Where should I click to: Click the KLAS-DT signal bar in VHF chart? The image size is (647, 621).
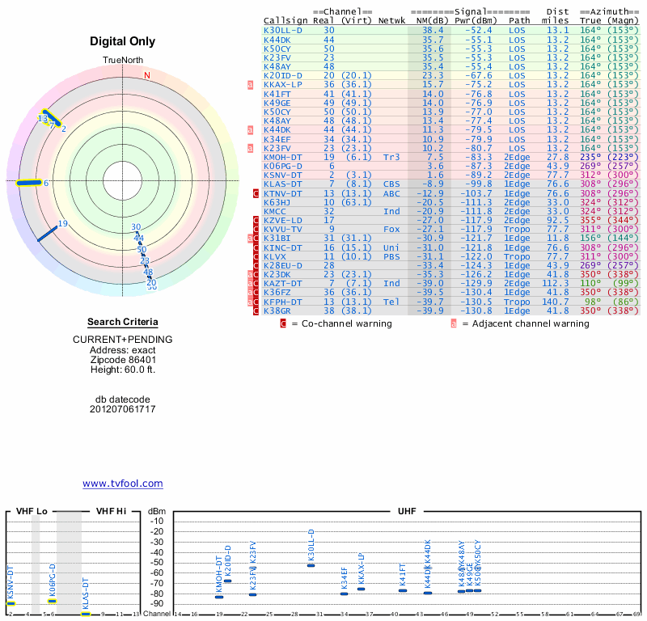click(x=86, y=615)
